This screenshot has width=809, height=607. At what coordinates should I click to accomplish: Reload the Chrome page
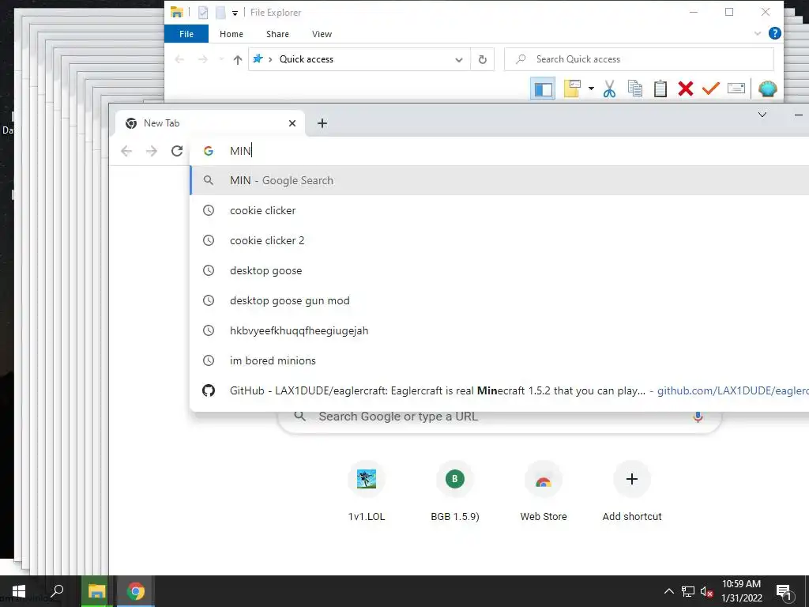point(177,151)
